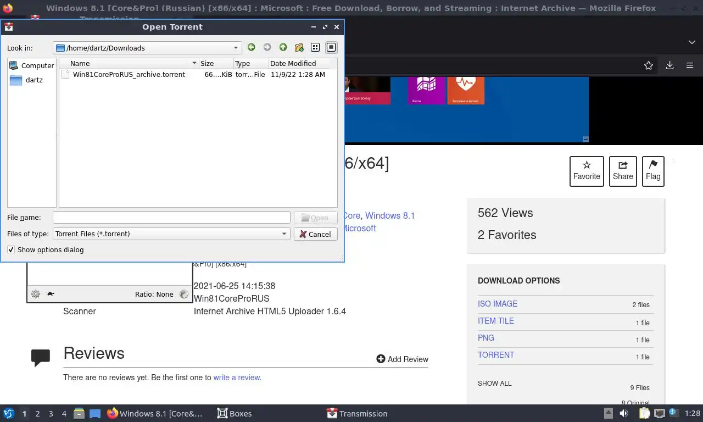703x422 pixels.
Task: Click SHOW ALL download files
Action: [x=494, y=383]
